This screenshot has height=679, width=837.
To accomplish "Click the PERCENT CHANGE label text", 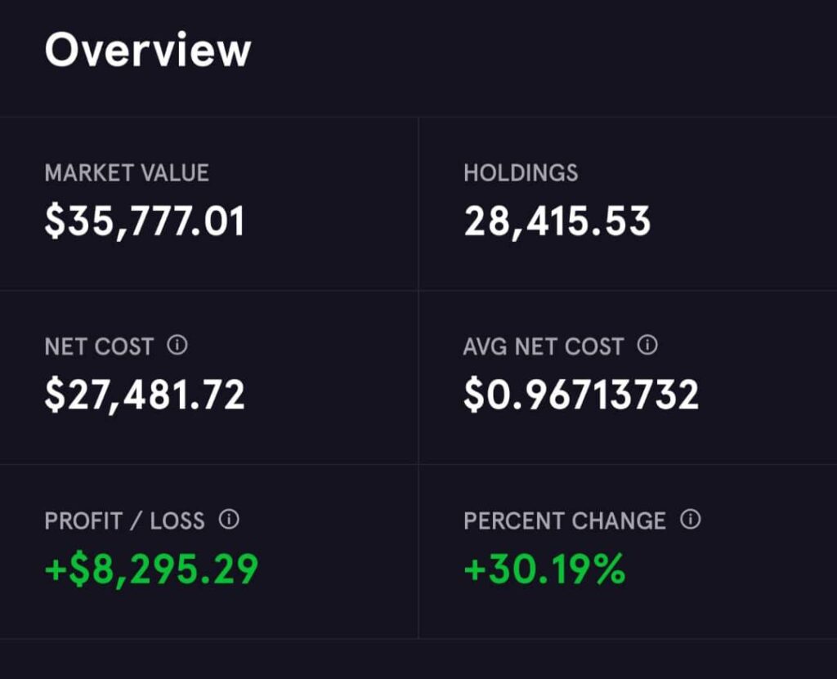I will [x=565, y=520].
